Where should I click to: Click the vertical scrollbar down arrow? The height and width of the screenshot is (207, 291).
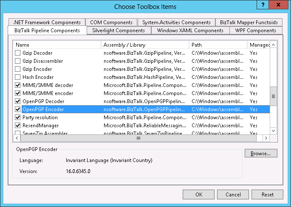273,131
